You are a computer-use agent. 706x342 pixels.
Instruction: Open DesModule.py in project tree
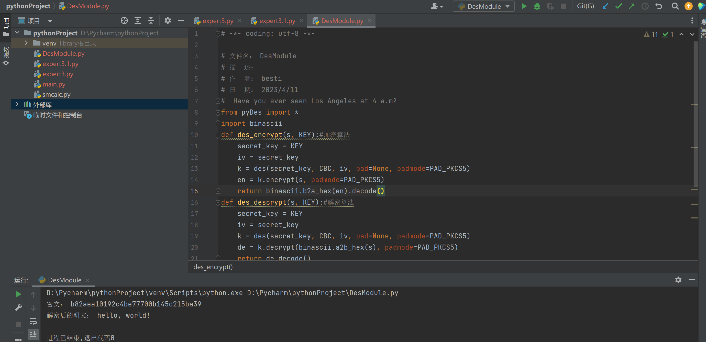(x=63, y=53)
